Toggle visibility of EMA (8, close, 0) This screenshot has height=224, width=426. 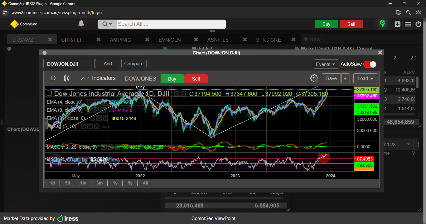[90, 110]
